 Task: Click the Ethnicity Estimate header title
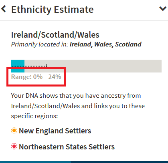pos(53,10)
